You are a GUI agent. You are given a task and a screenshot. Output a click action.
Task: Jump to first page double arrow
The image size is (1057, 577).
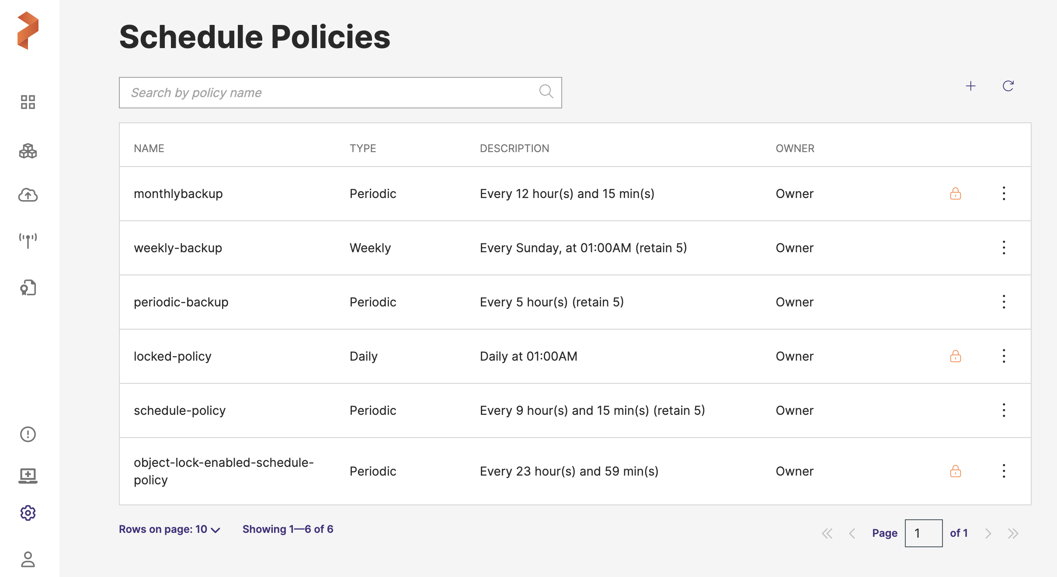pyautogui.click(x=827, y=533)
